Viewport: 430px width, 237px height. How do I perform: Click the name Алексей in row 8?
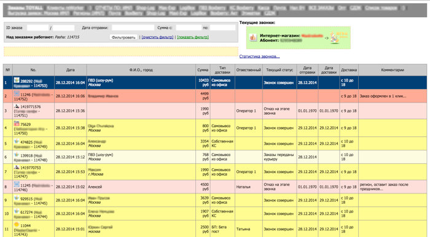coord(95,187)
